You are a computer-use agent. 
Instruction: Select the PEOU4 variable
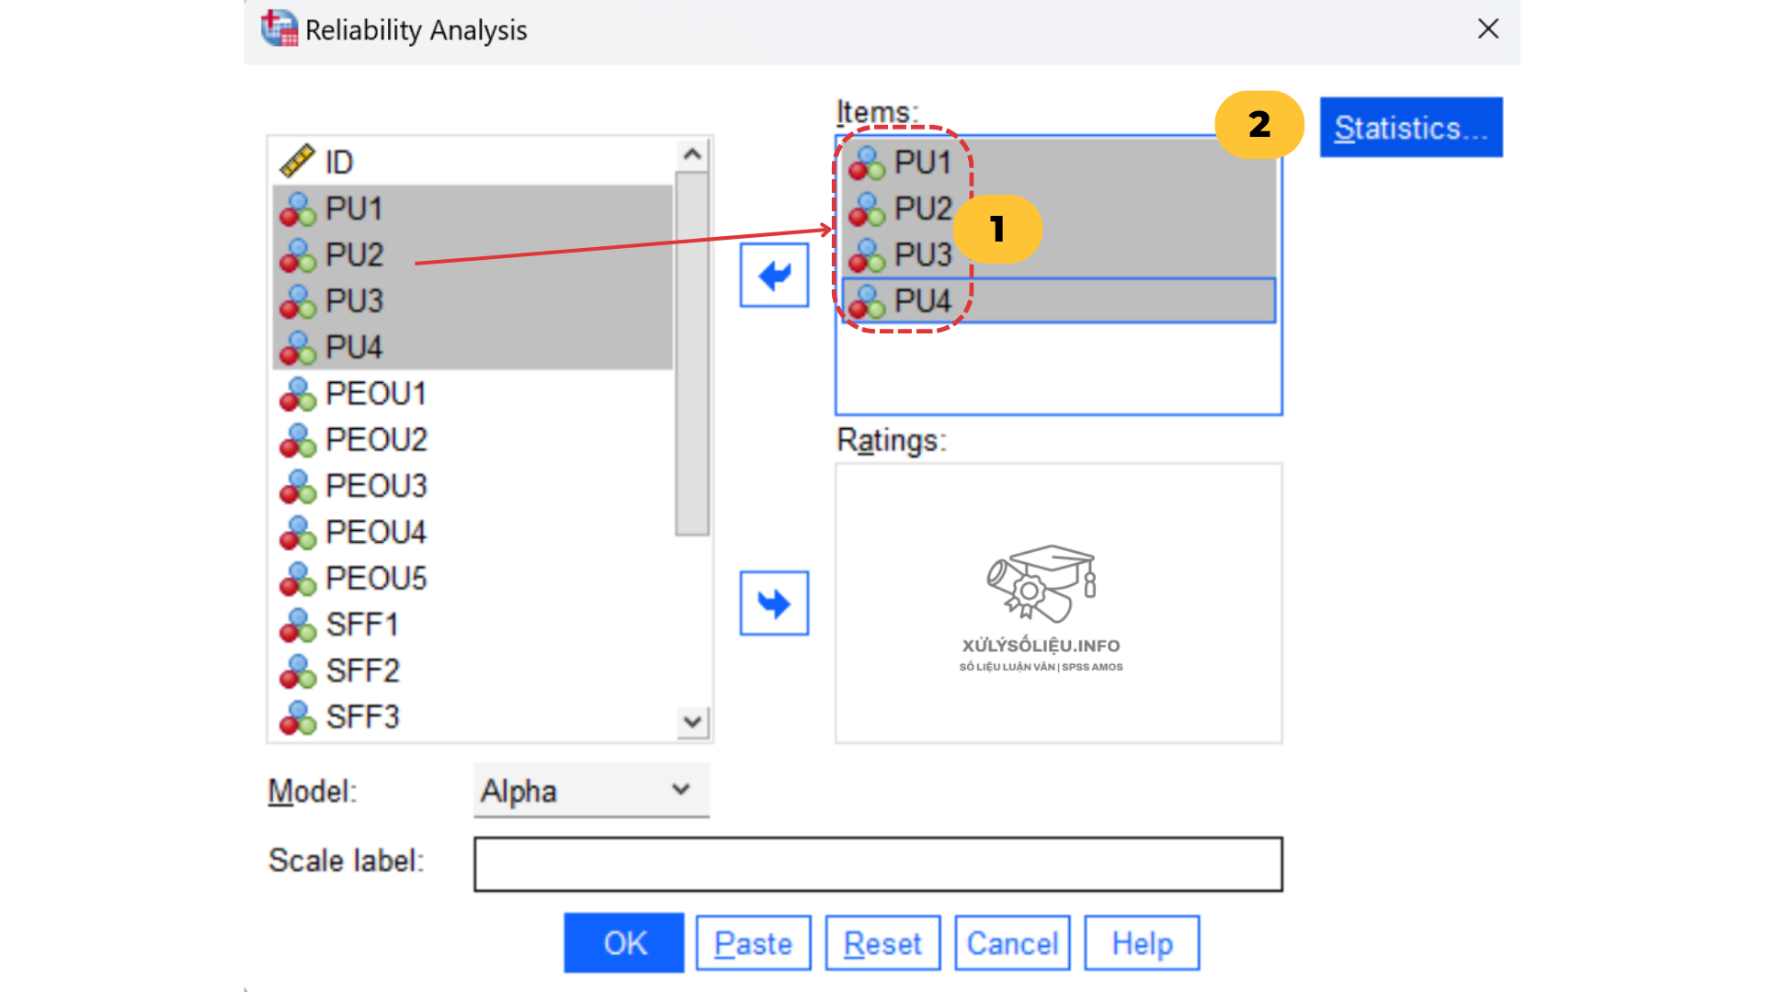pos(473,532)
